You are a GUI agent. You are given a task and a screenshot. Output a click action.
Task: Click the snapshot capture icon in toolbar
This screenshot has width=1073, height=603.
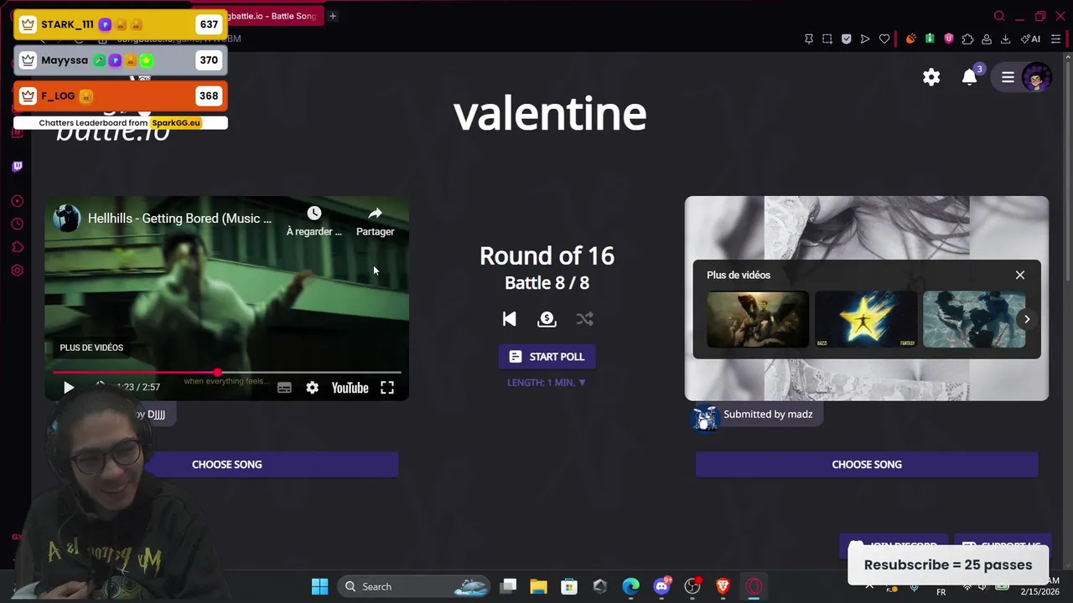(x=827, y=39)
